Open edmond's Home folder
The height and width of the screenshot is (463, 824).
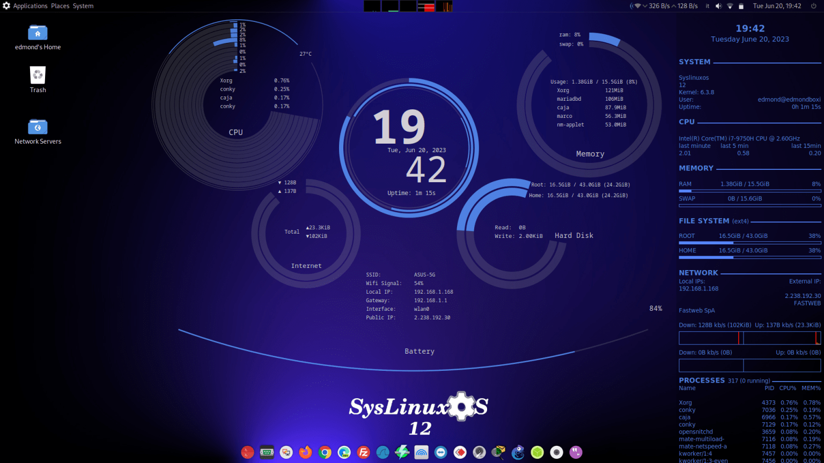pos(37,36)
